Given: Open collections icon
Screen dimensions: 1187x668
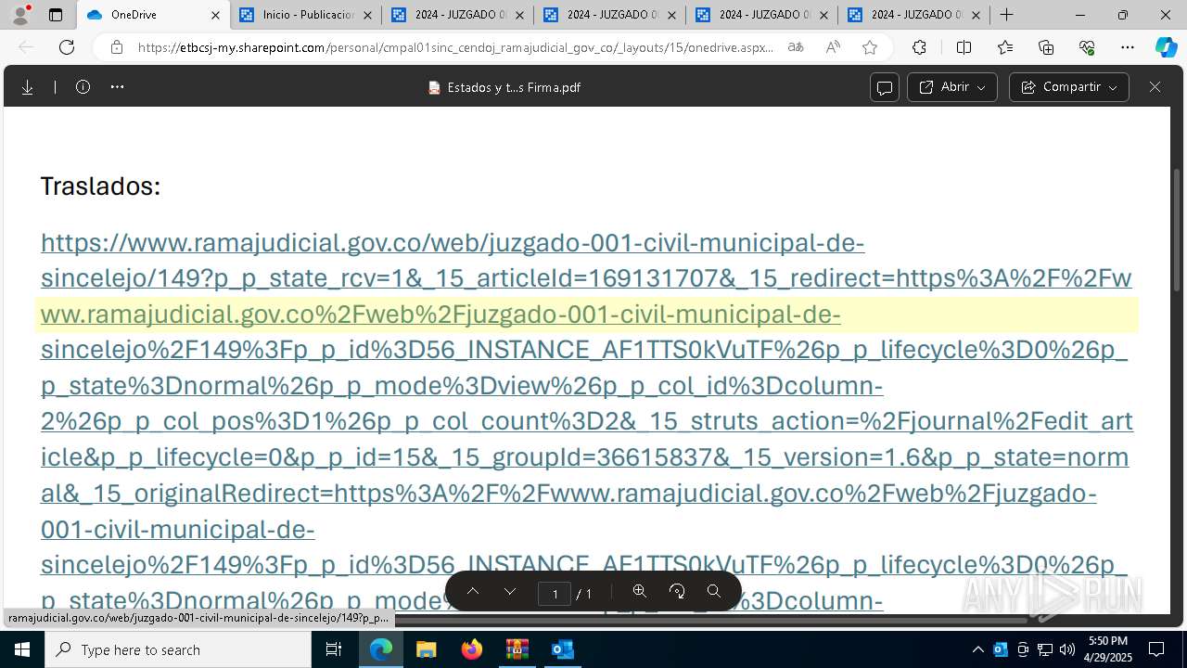Looking at the screenshot, I should pos(1046,47).
